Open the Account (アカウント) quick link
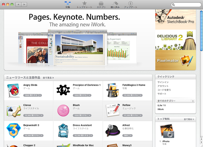Screen dimensions: 203x147 (163, 86)
